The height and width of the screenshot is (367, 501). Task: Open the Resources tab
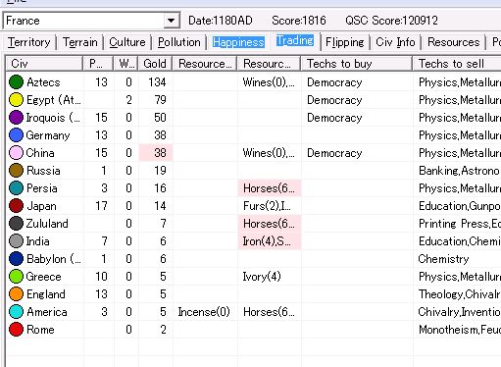(x=453, y=42)
